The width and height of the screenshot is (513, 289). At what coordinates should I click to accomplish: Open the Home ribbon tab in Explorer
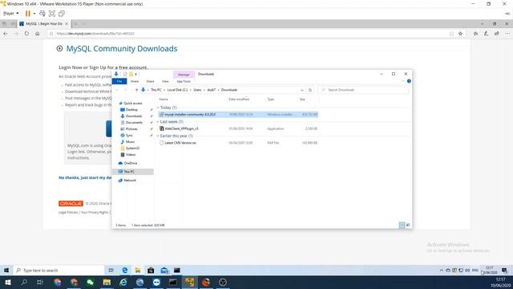tap(135, 81)
